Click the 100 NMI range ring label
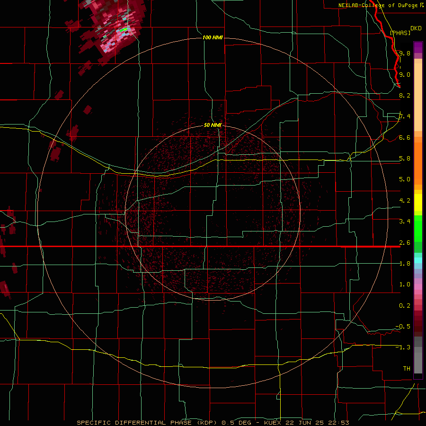 pyautogui.click(x=213, y=37)
